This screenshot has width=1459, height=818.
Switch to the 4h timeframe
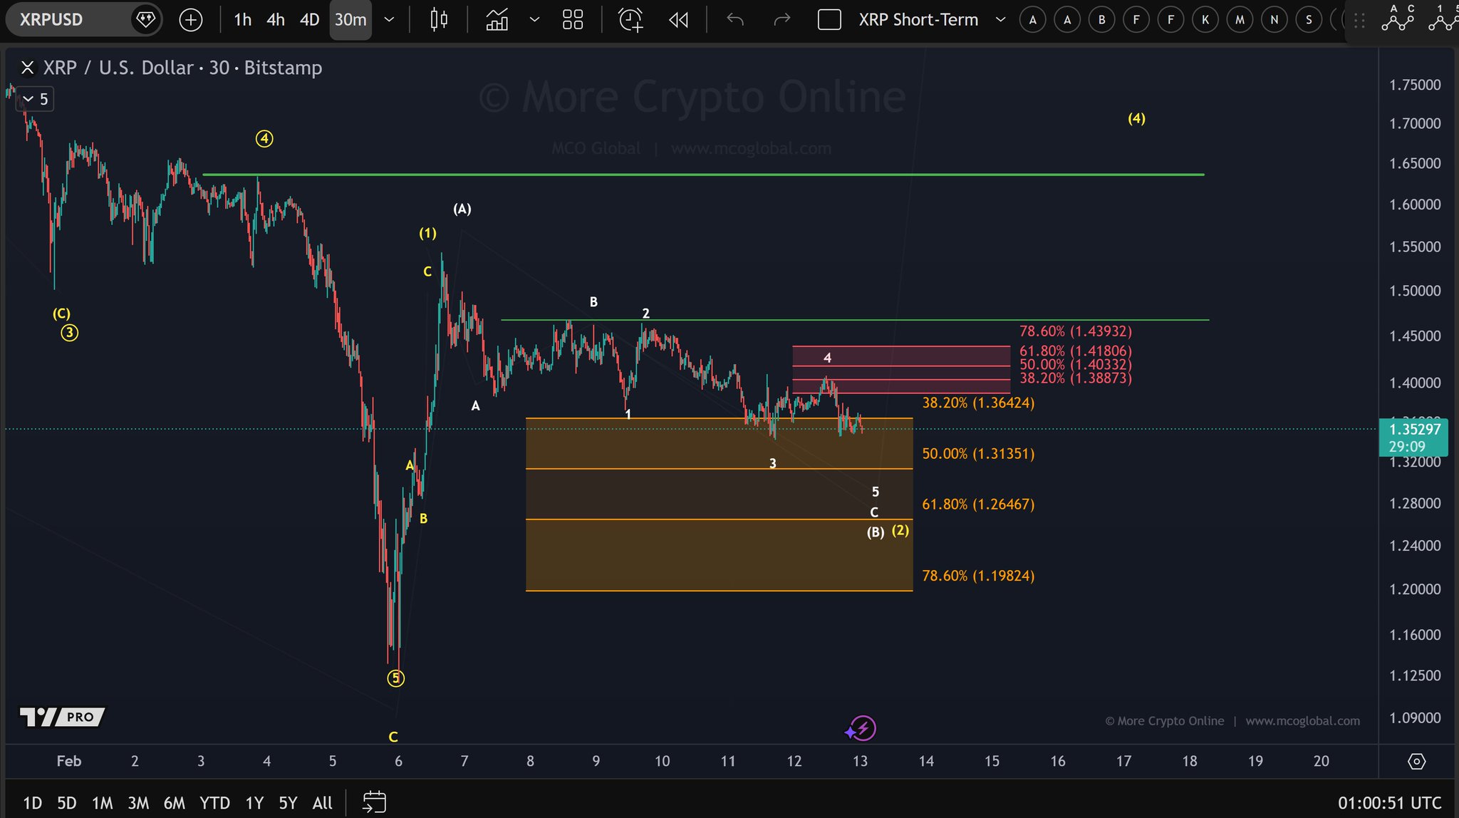point(276,20)
